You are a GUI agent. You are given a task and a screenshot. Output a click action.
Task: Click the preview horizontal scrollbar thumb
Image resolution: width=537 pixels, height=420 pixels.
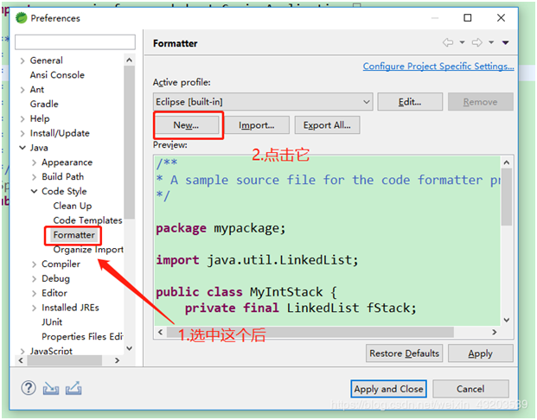pyautogui.click(x=310, y=332)
